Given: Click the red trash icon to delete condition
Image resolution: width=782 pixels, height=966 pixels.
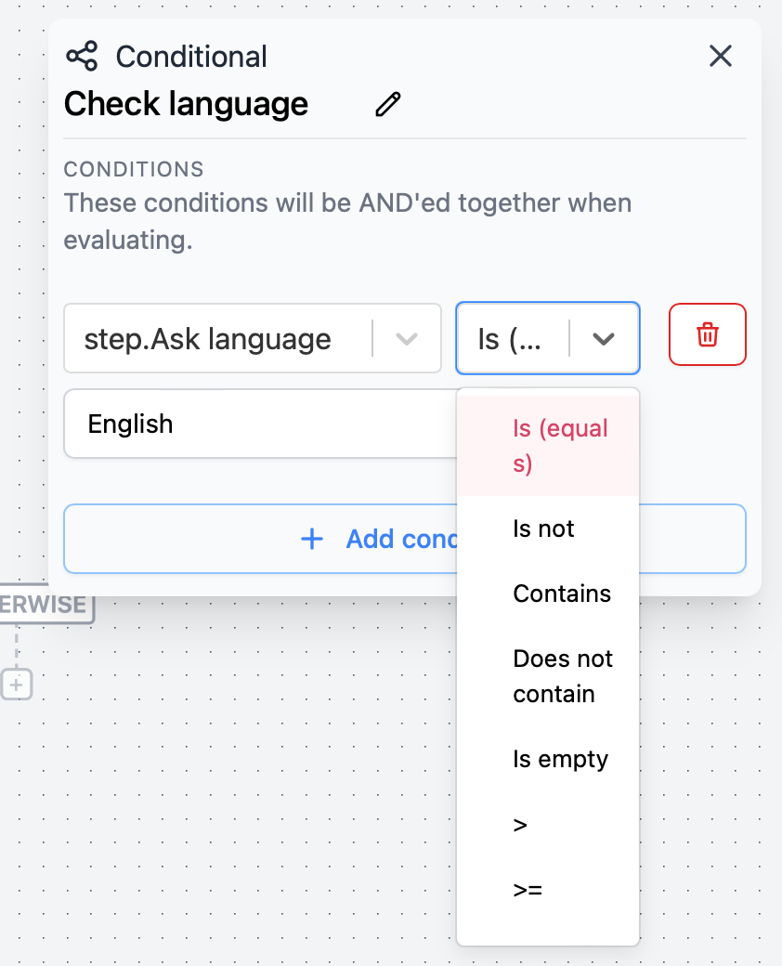Looking at the screenshot, I should point(707,334).
